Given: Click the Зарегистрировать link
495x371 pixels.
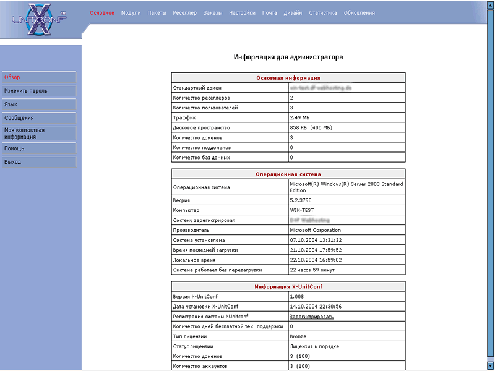Looking at the screenshot, I should tap(312, 317).
